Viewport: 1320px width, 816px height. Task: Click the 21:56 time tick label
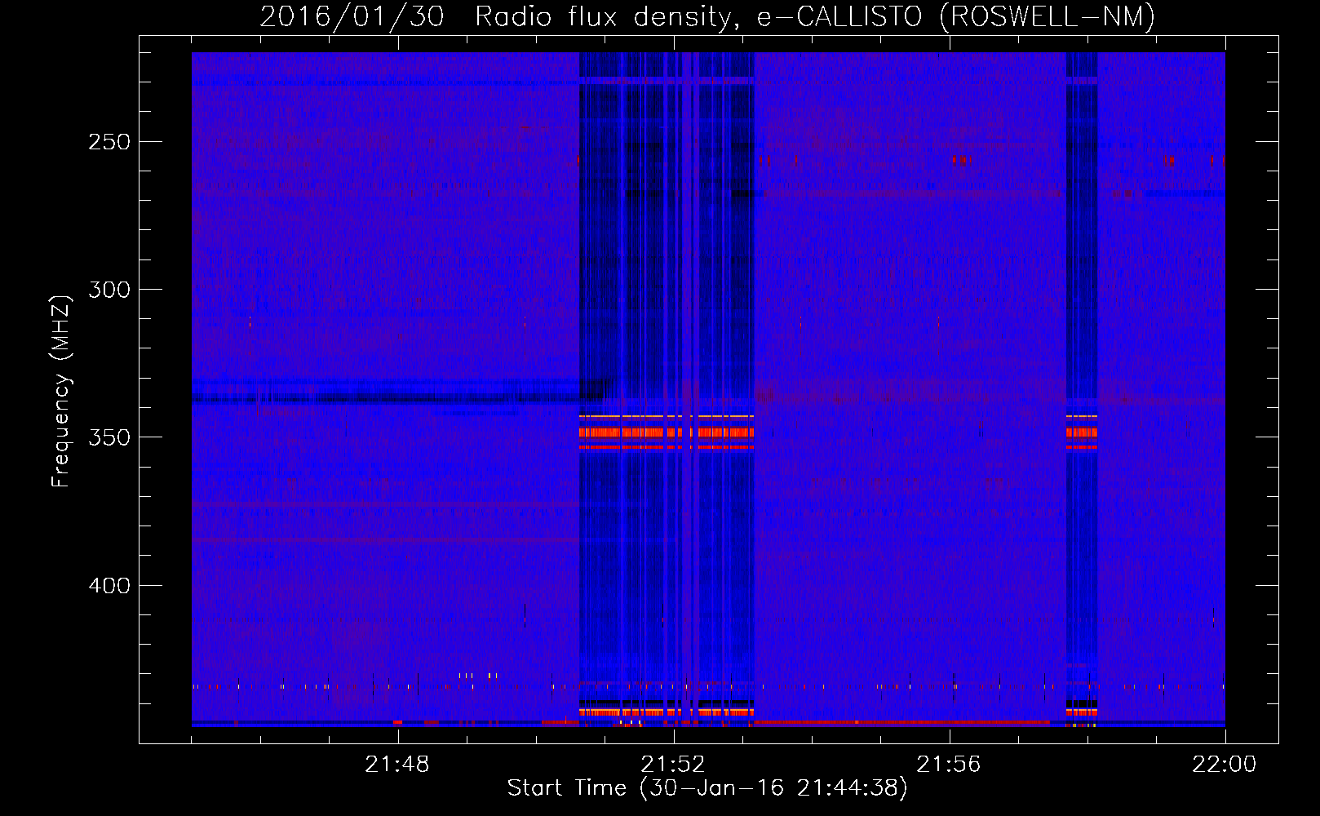point(949,765)
